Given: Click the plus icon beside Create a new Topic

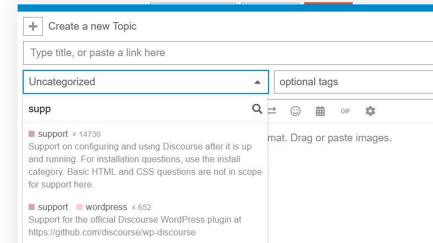Looking at the screenshot, I should click(33, 26).
